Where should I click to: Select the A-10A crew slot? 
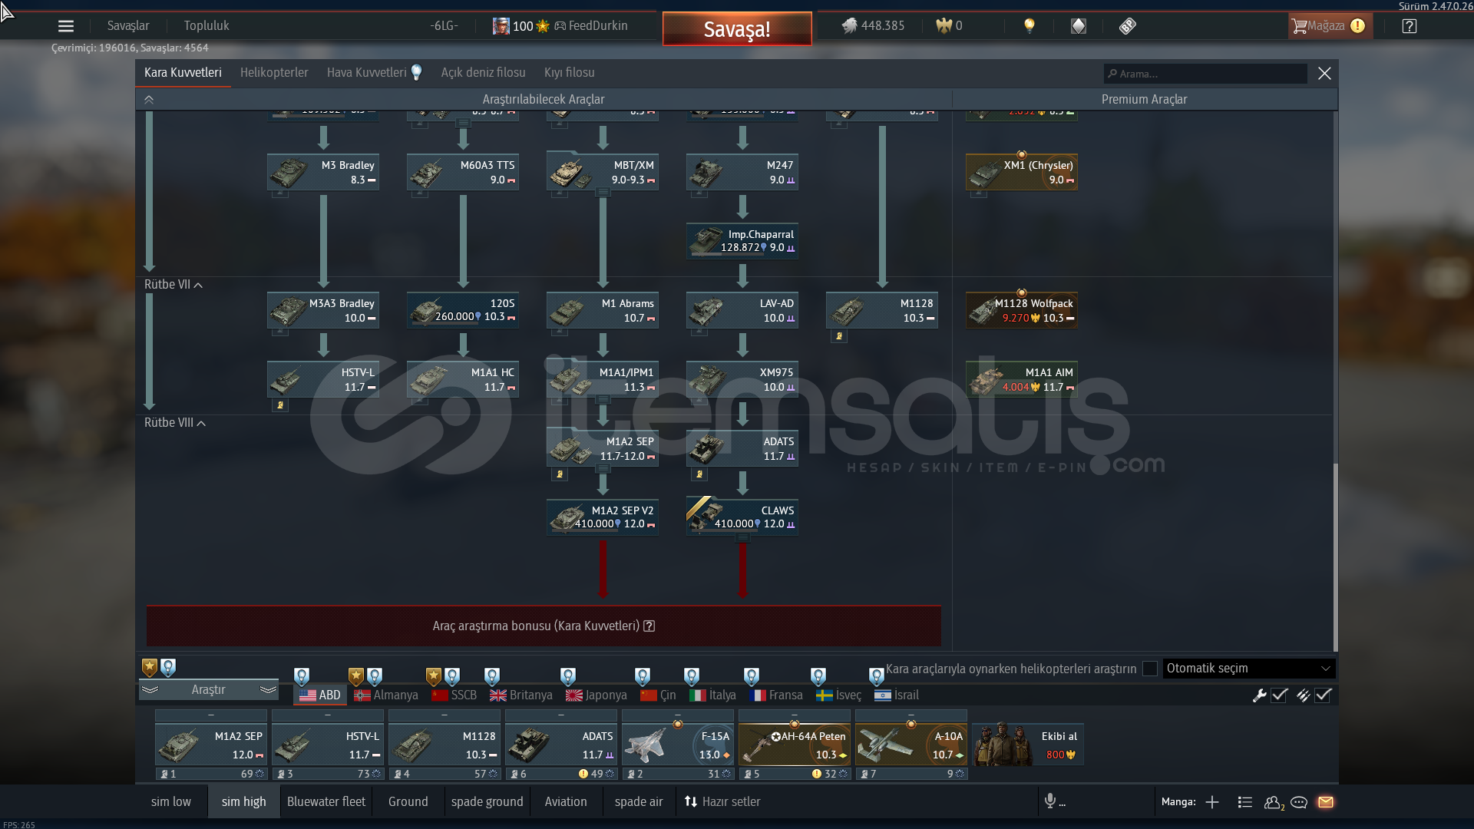(x=911, y=745)
